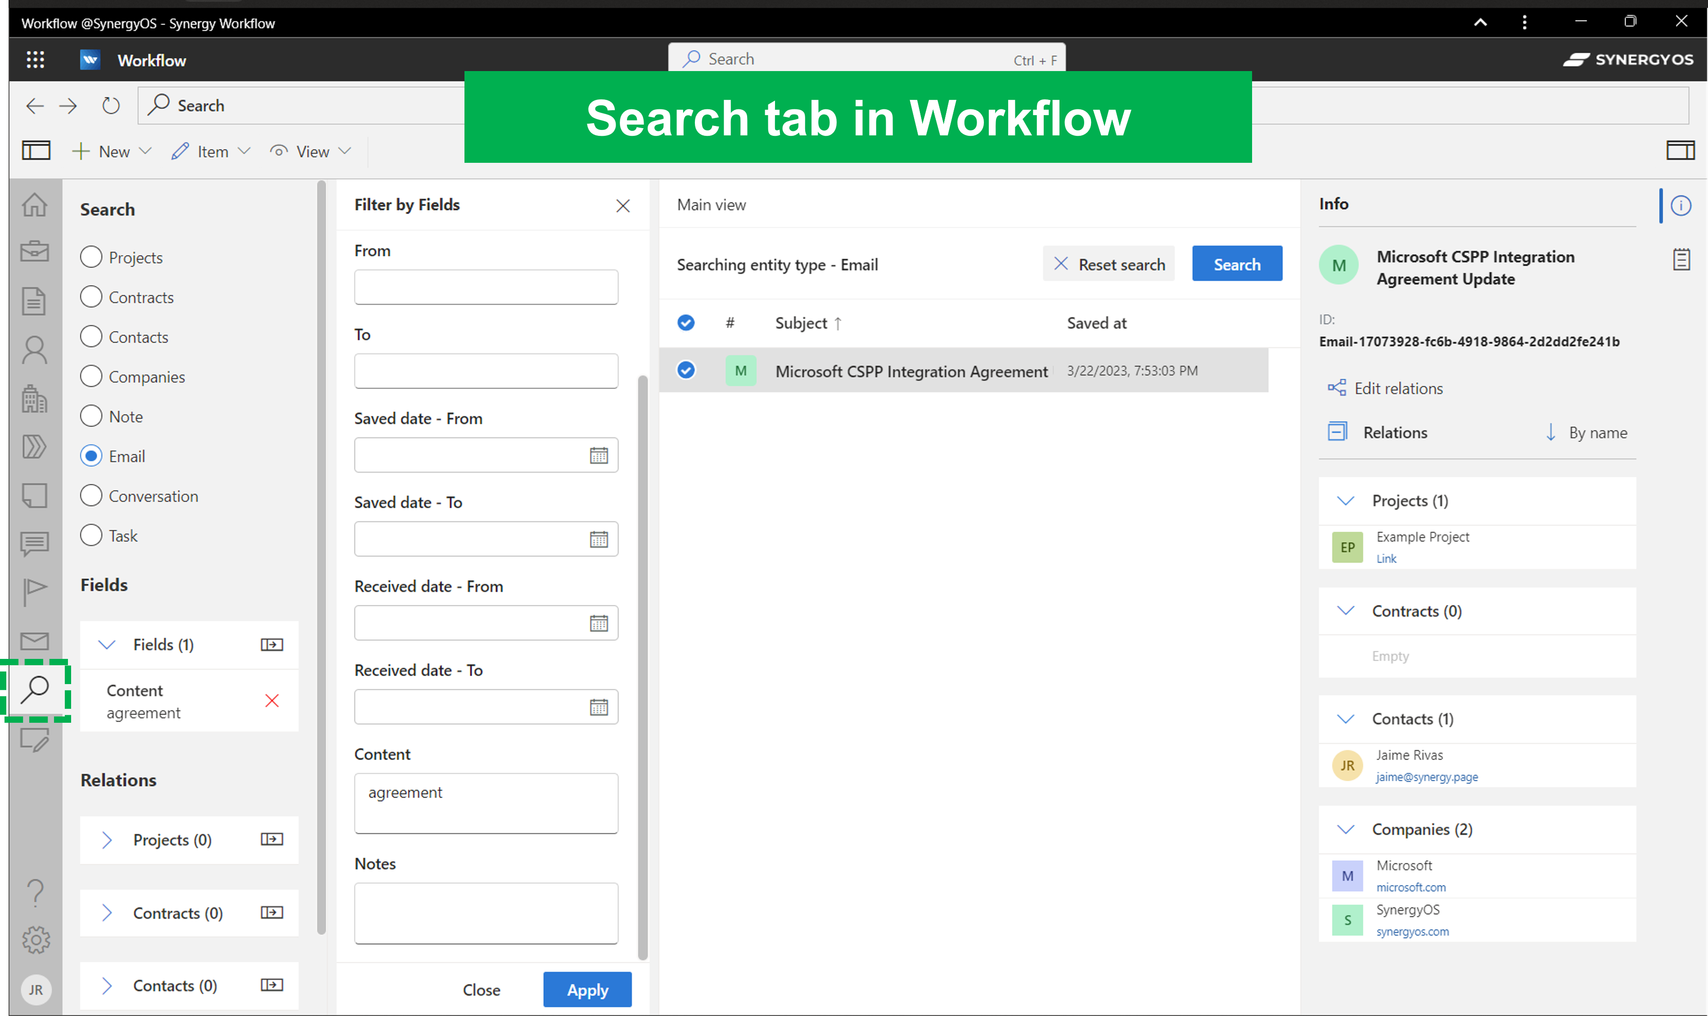Select the Note radio button
The height and width of the screenshot is (1016, 1708).
click(x=91, y=416)
